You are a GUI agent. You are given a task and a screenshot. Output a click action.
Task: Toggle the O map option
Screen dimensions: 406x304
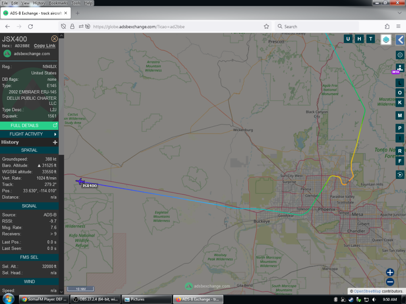click(x=400, y=93)
